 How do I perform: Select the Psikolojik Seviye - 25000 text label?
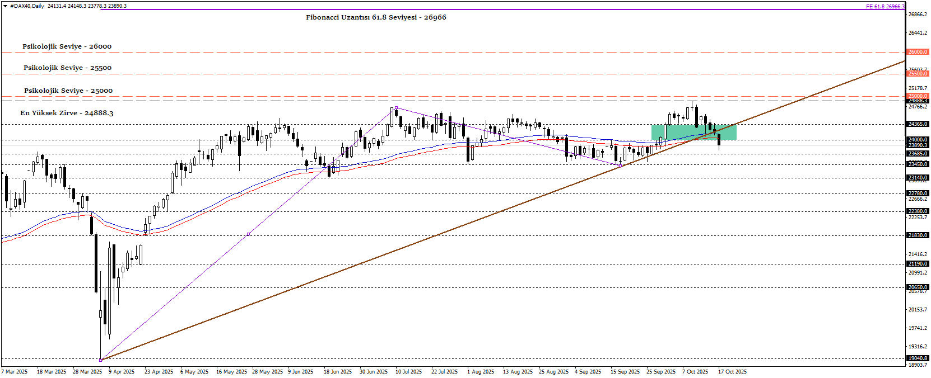68,91
